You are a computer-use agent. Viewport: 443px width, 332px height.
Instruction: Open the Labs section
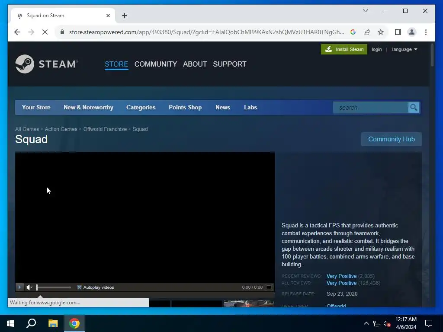point(250,107)
